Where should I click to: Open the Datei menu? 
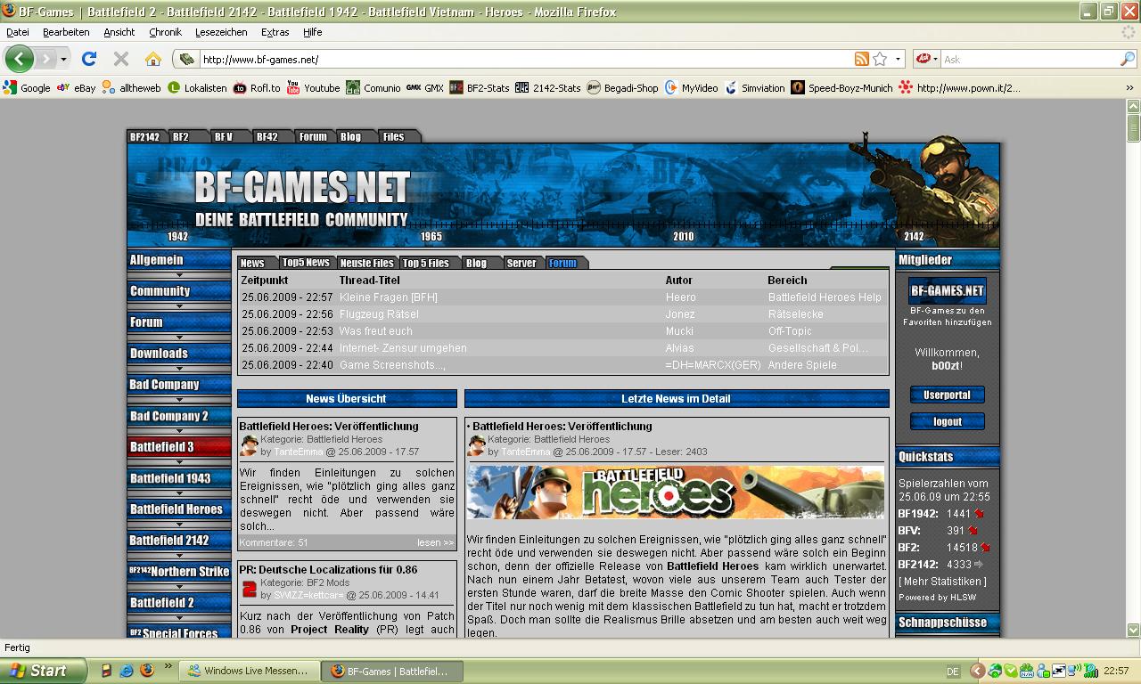pos(18,32)
